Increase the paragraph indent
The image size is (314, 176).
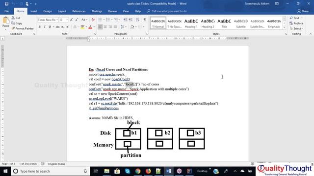(131, 20)
